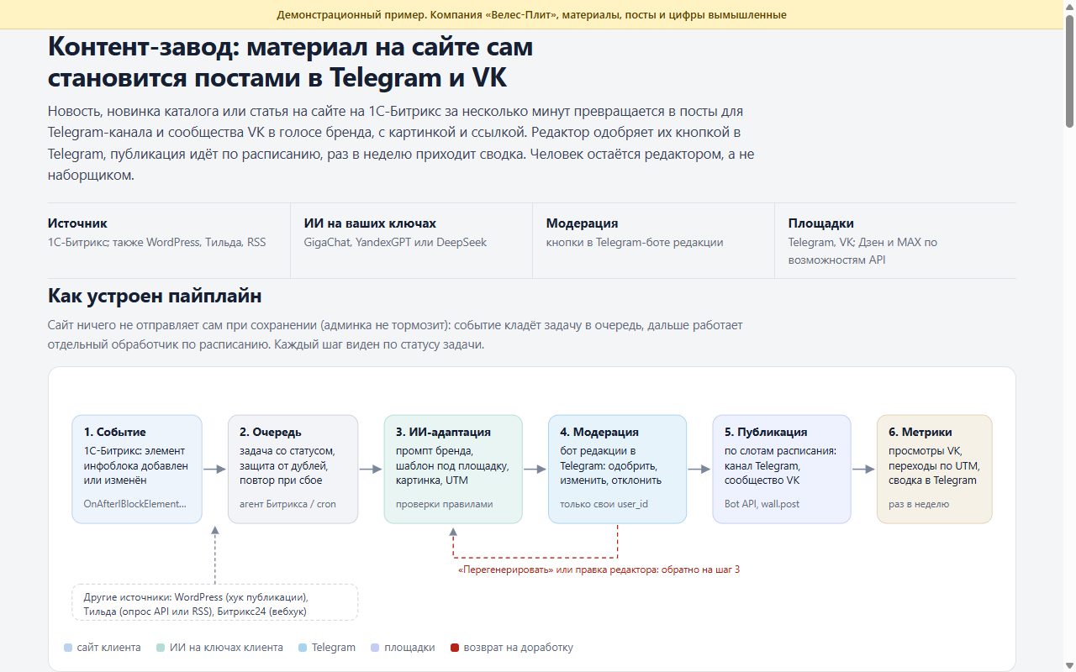This screenshot has height=672, width=1076.
Task: Select the '6. Метрики' step title
Action: pyautogui.click(x=920, y=432)
